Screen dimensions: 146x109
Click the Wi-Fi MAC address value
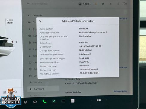(x=89, y=73)
